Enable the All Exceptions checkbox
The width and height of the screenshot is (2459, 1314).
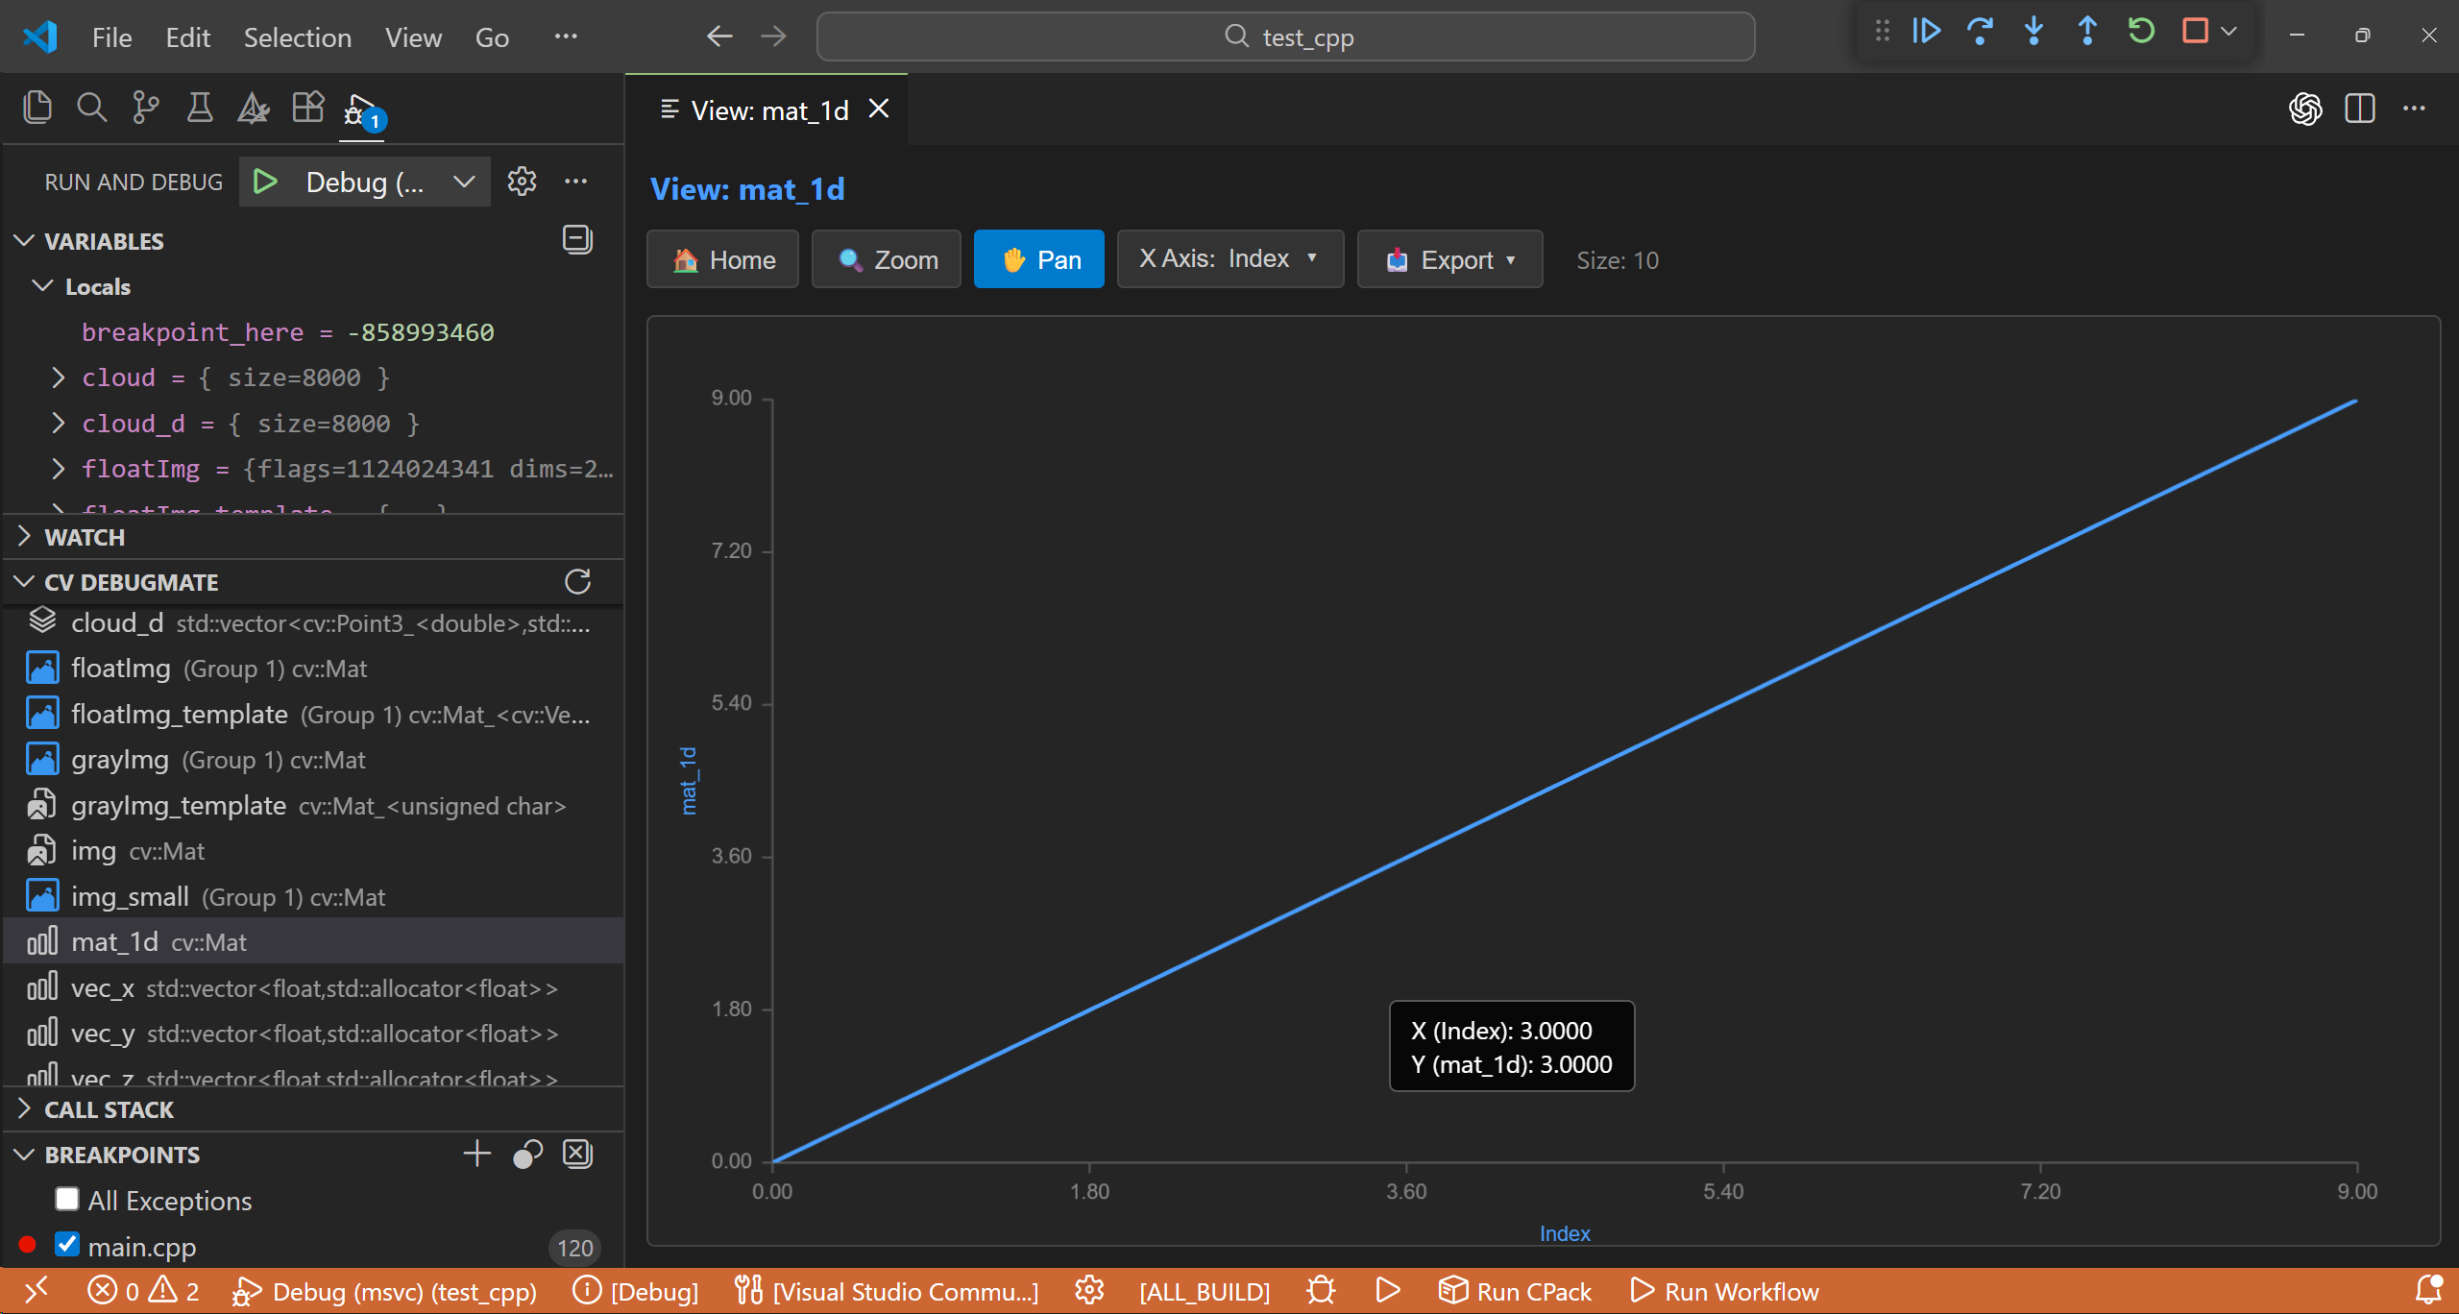pos(66,1199)
